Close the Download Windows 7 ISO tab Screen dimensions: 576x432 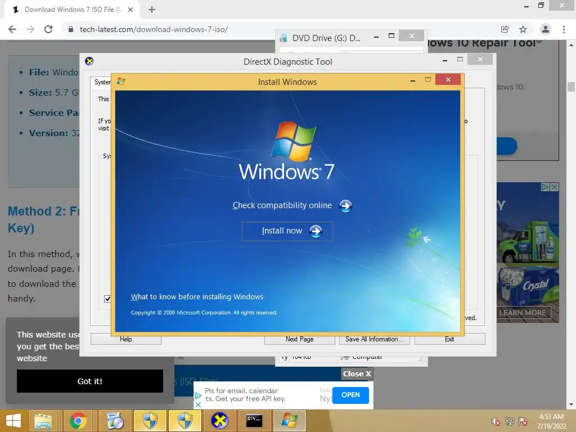[130, 10]
